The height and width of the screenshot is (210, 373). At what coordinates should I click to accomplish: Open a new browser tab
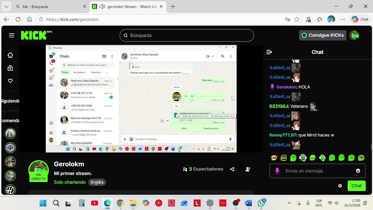click(x=173, y=6)
